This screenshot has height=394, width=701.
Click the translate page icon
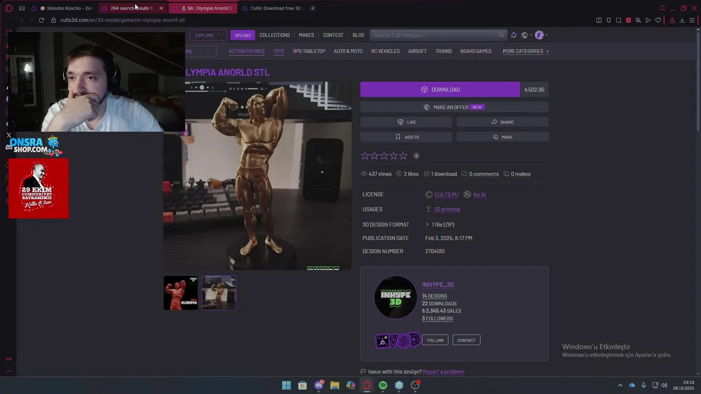[638, 20]
